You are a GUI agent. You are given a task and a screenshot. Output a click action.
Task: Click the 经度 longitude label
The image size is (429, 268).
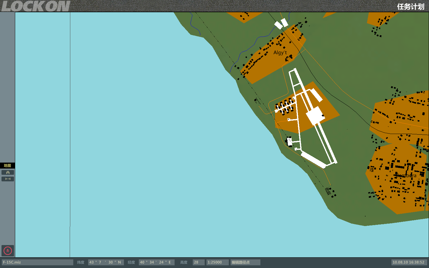click(x=131, y=262)
